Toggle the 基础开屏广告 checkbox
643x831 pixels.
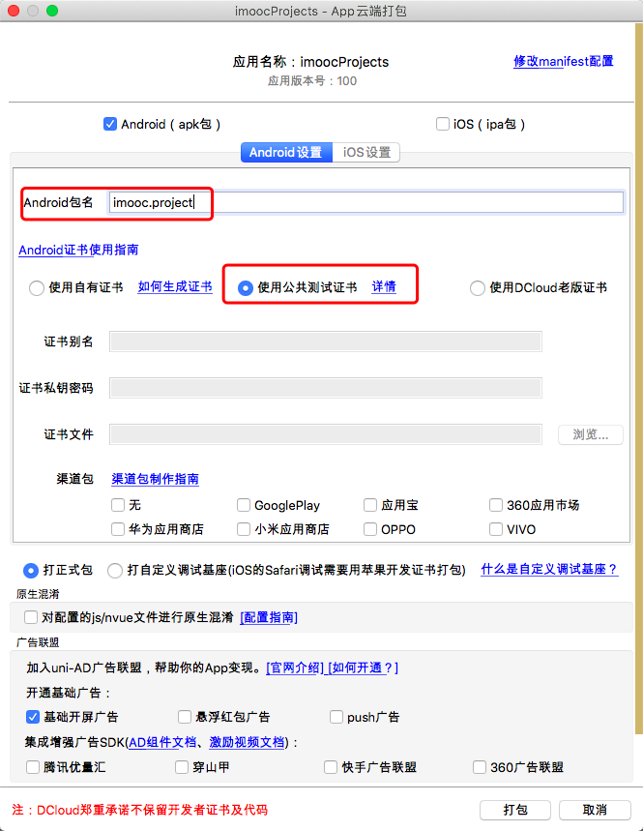tap(33, 717)
